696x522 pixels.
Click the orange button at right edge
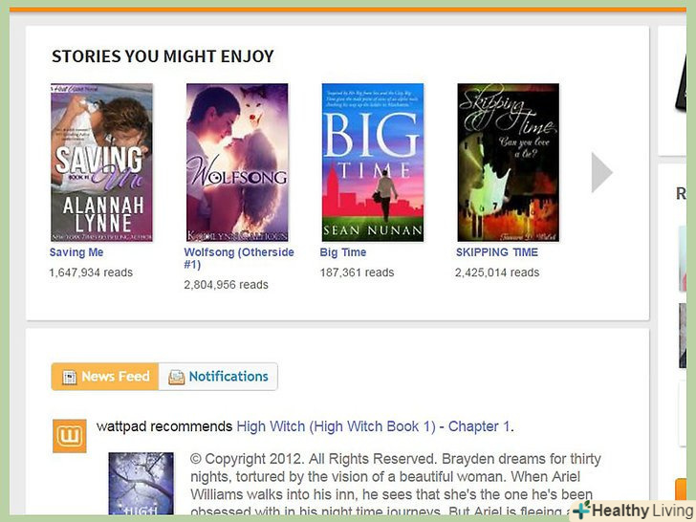[x=681, y=489]
